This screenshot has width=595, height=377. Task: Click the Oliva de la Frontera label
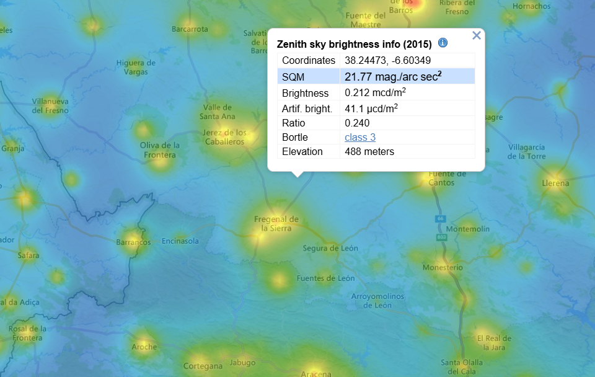160,150
